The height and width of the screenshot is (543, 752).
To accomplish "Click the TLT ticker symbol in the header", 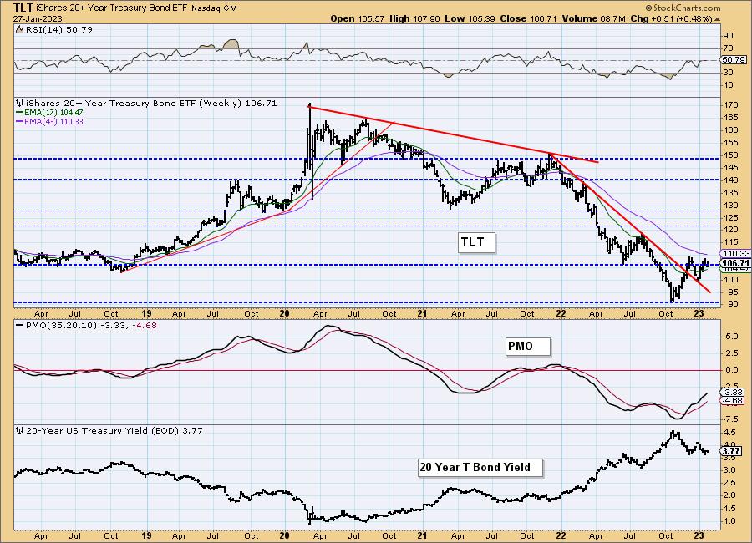I will pos(23,8).
